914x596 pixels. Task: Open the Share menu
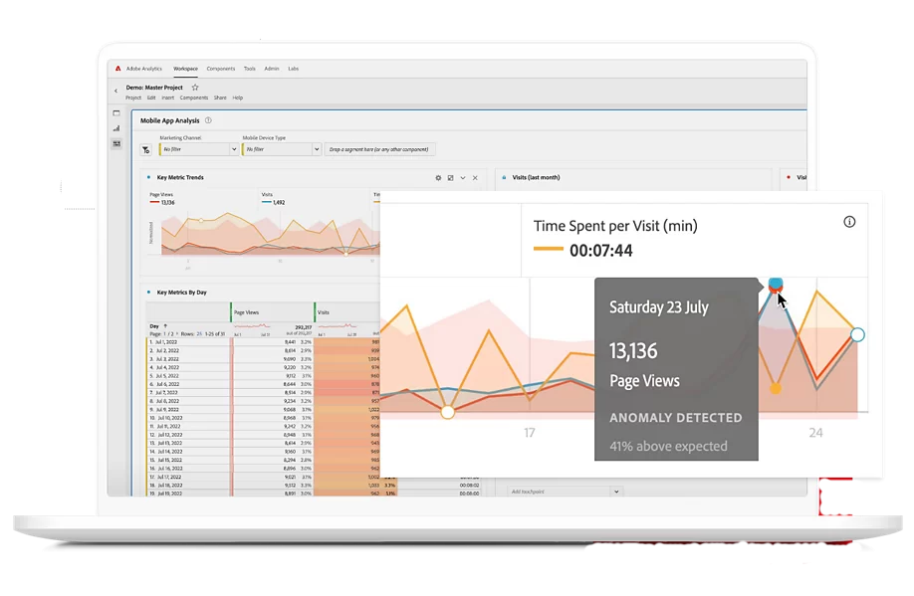[x=219, y=98]
